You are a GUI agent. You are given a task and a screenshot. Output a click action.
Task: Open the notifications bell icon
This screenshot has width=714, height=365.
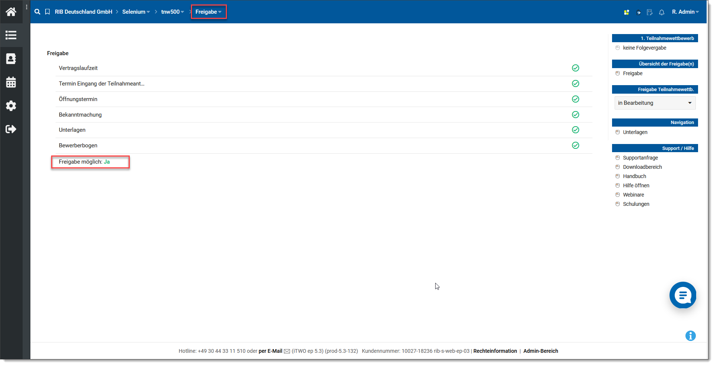click(x=662, y=12)
